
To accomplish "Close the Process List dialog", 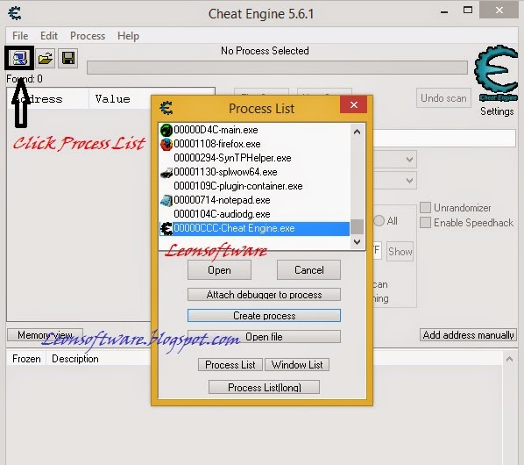I will (x=353, y=105).
